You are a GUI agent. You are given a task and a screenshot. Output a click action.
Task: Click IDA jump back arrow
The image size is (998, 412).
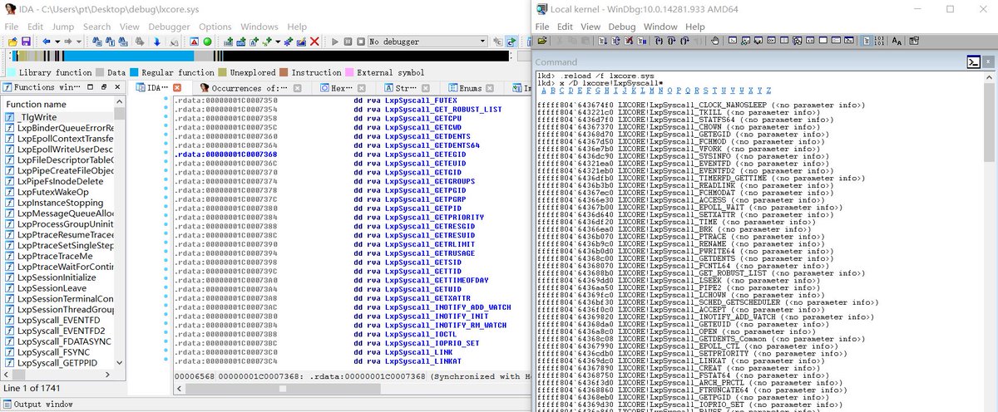(x=46, y=42)
